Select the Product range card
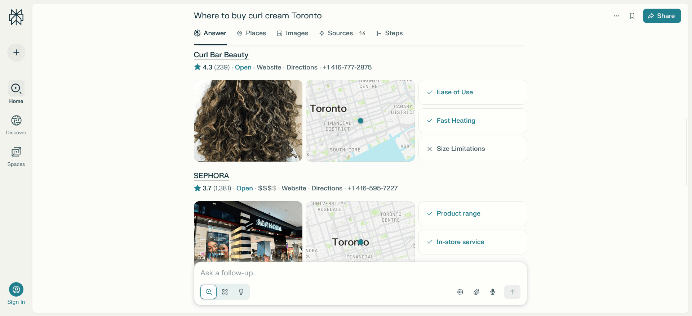Screen dimensions: 692x316 tap(473, 213)
